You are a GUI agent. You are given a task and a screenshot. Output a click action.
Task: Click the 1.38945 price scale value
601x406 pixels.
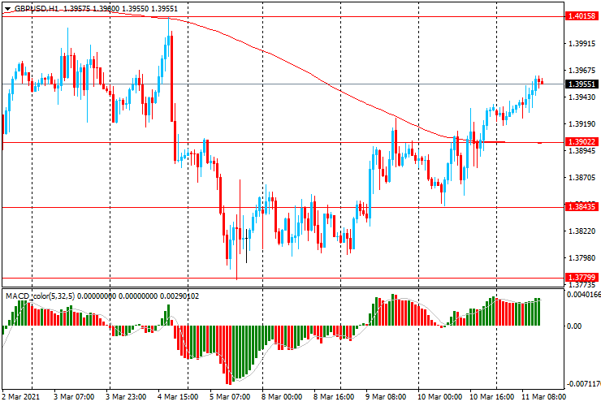click(x=582, y=151)
